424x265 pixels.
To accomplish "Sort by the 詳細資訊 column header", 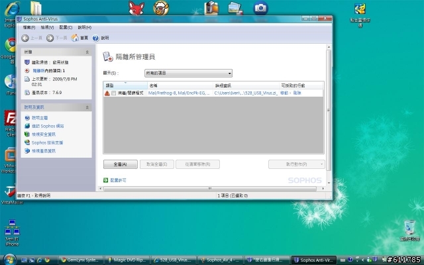I will (x=246, y=85).
